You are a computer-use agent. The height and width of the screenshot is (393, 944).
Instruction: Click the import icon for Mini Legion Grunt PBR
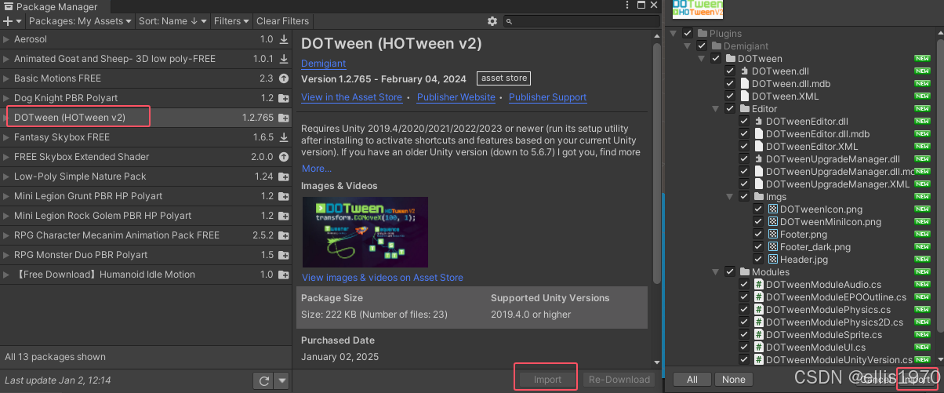point(284,196)
